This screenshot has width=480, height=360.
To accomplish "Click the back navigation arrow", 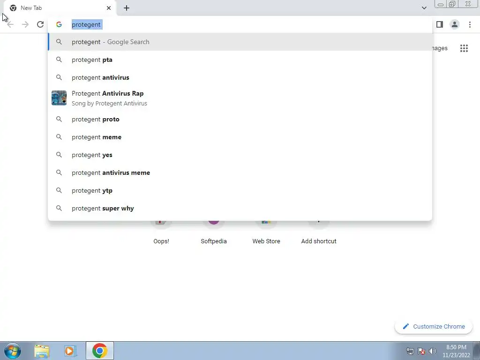I will click(10, 24).
